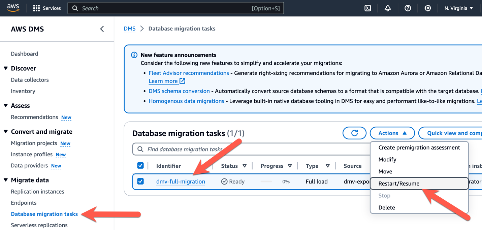The height and width of the screenshot is (230, 482).
Task: Choose Delete from Actions menu
Action: pyautogui.click(x=419, y=208)
